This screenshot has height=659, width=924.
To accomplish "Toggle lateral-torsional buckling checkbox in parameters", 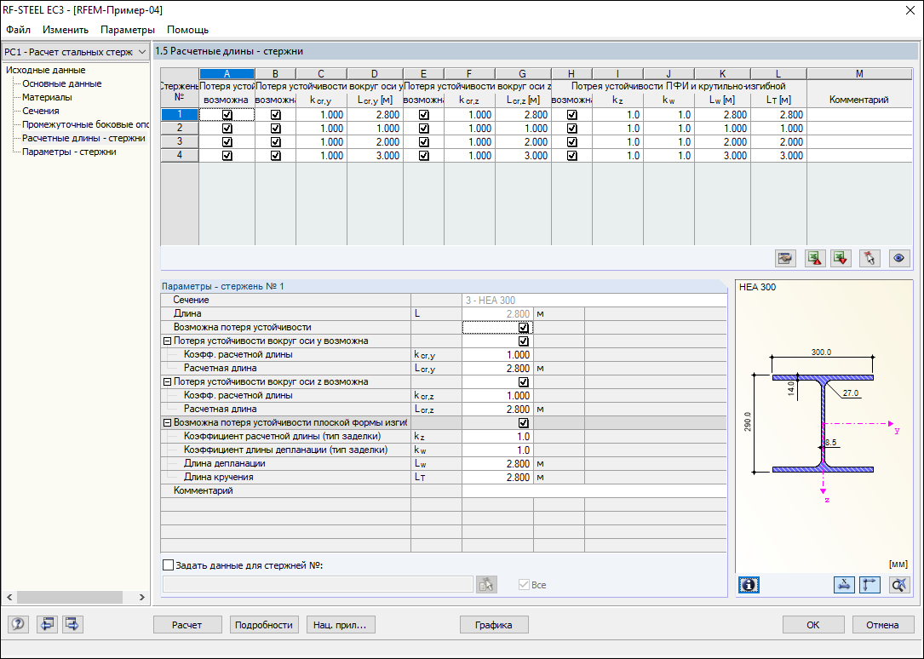I will point(523,423).
